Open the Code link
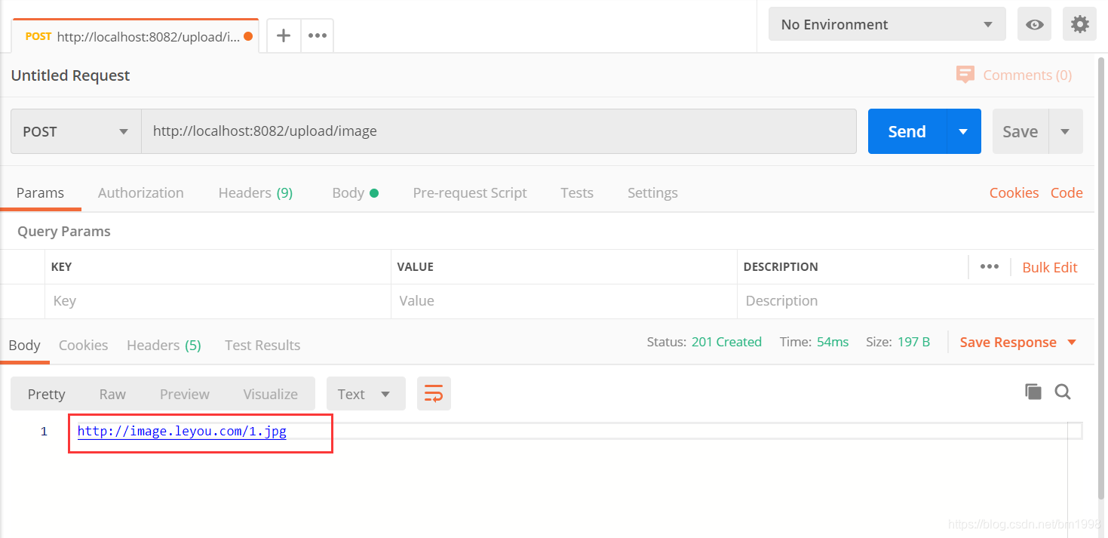This screenshot has height=538, width=1108. (1067, 192)
